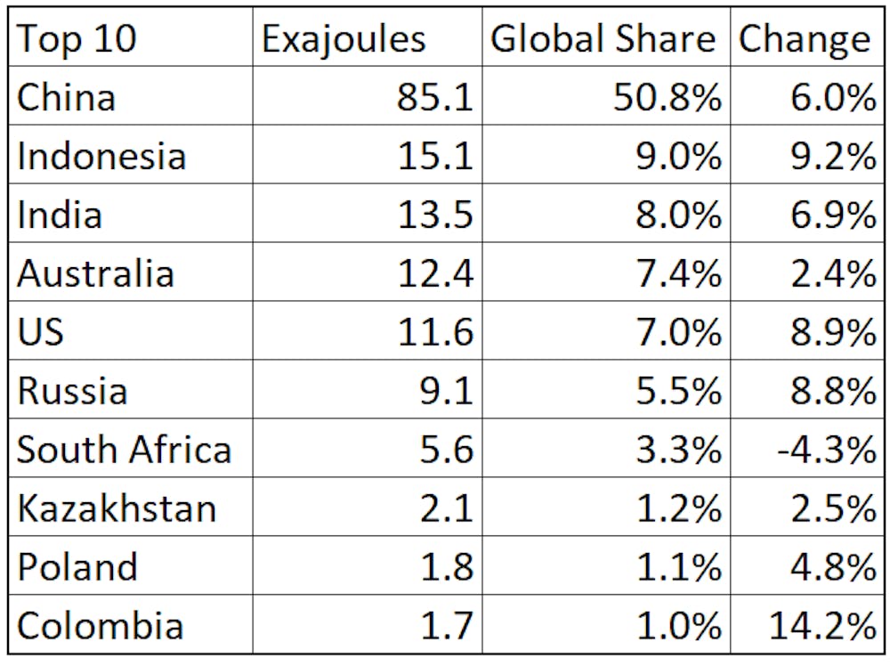Screen dimensions: 890x666
Task: Click the Change column header
Action: [x=806, y=37]
